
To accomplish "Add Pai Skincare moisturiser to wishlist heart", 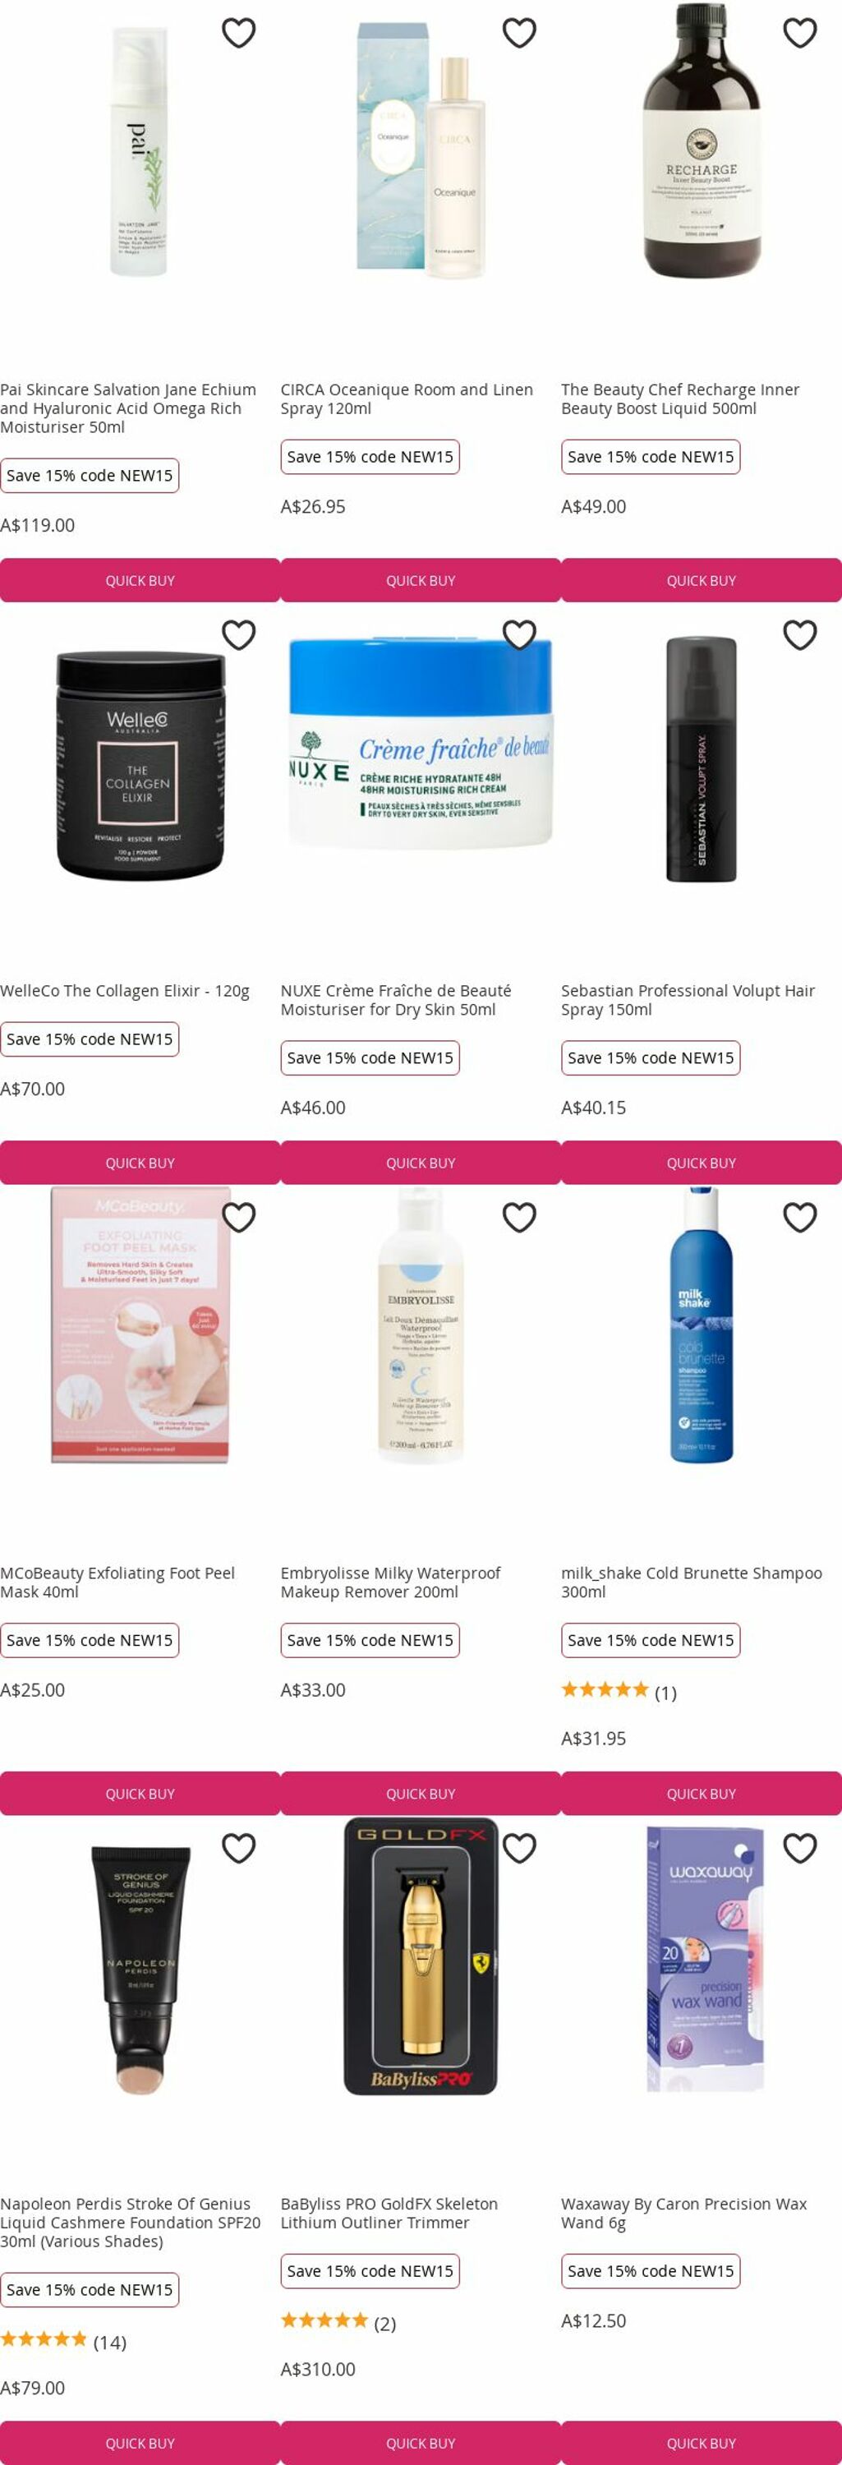I will (238, 33).
